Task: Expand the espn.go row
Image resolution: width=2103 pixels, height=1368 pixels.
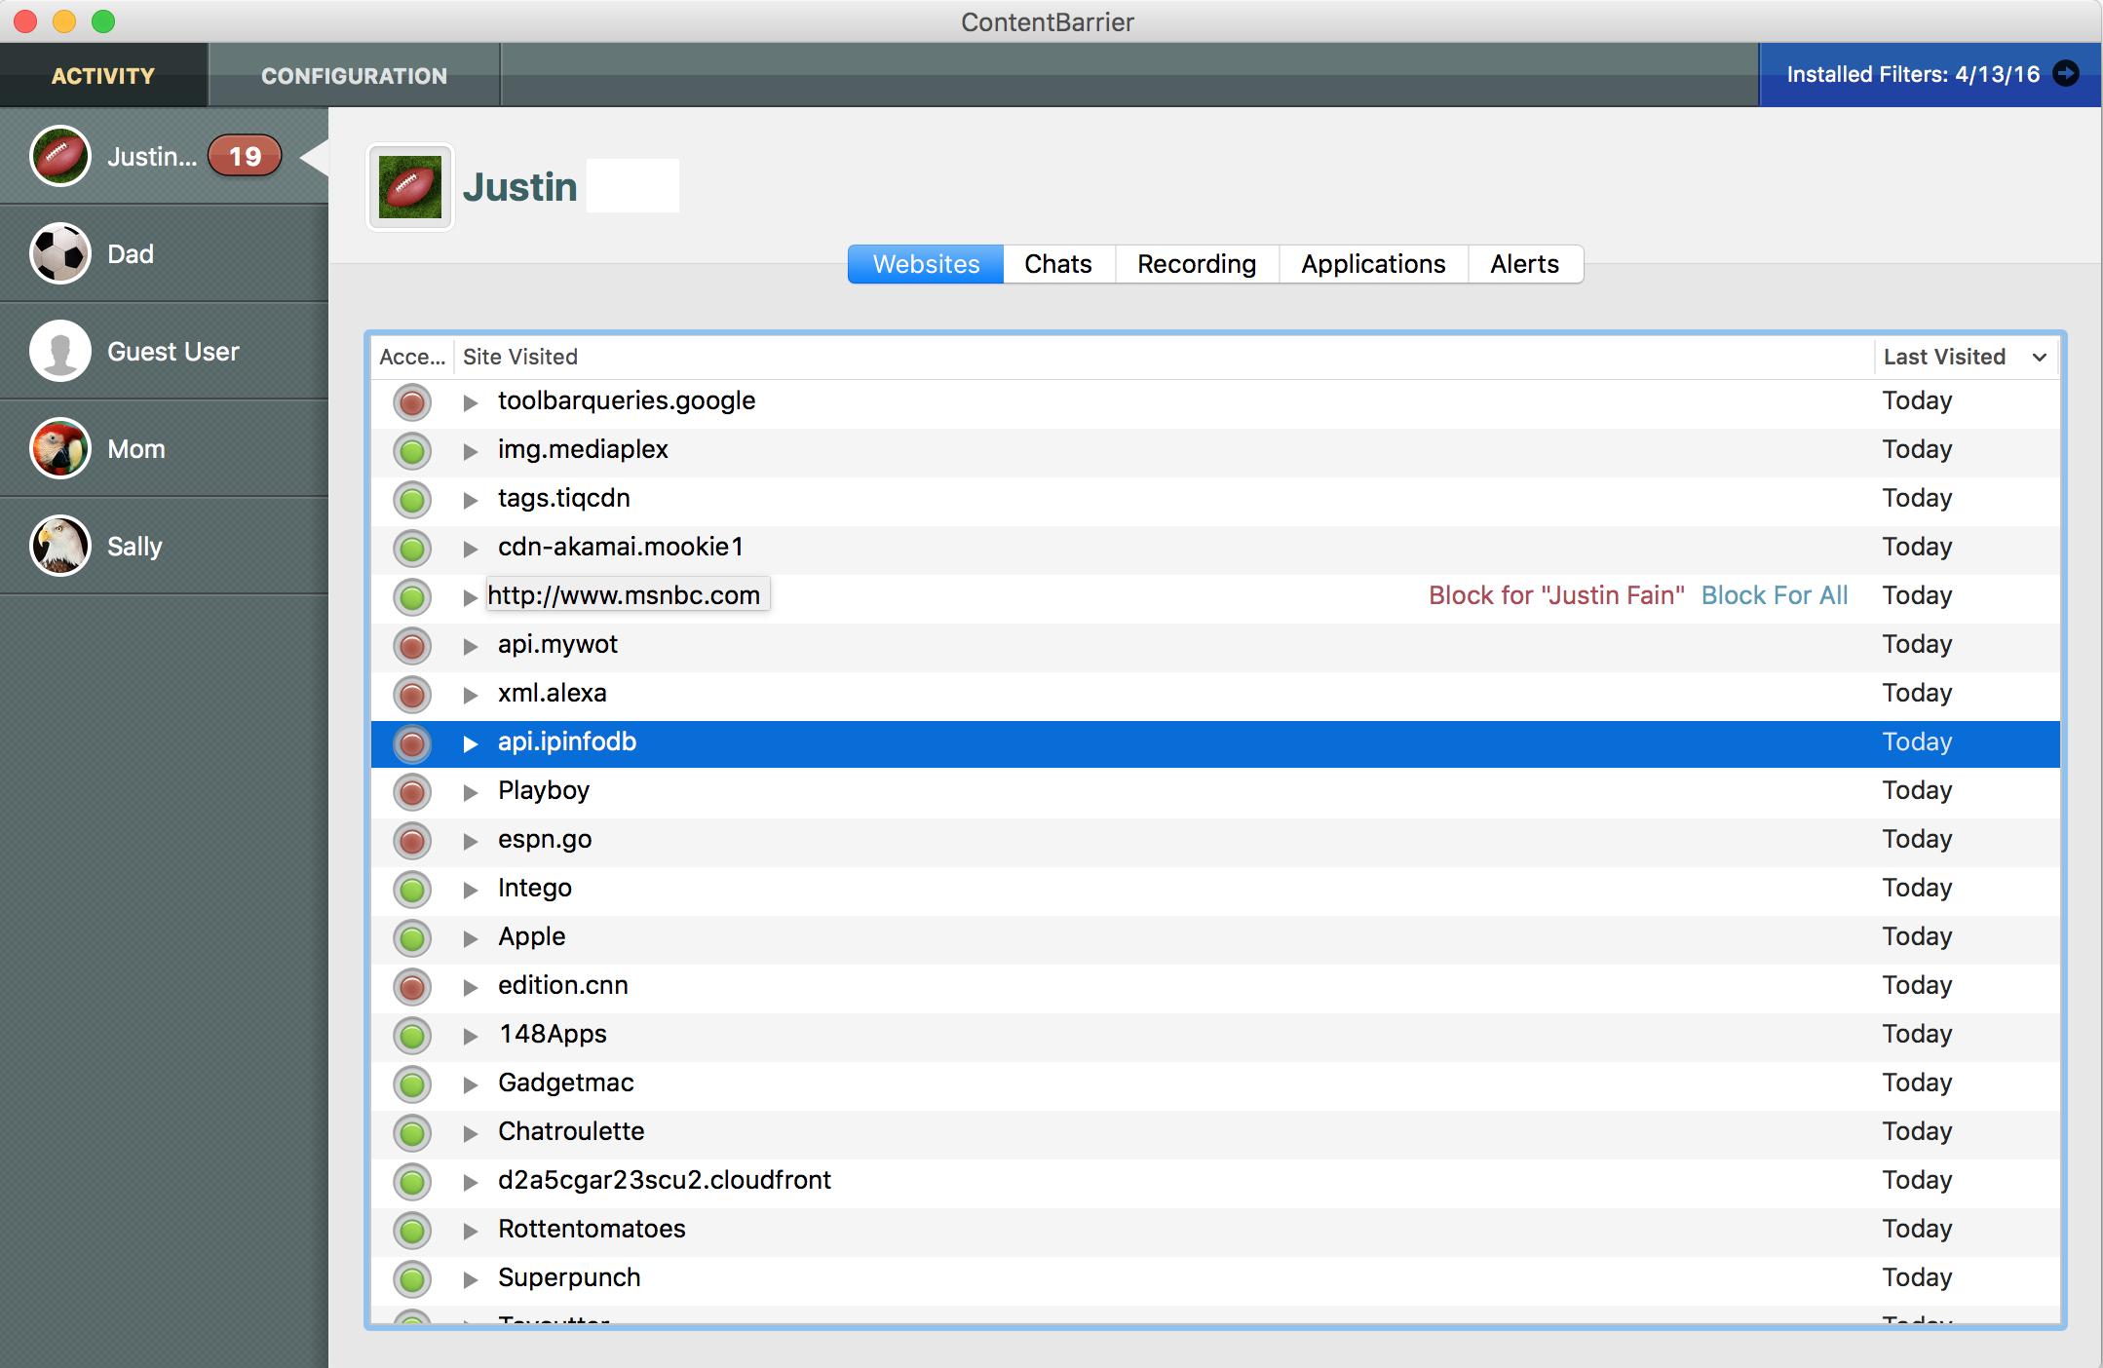Action: coord(471,841)
